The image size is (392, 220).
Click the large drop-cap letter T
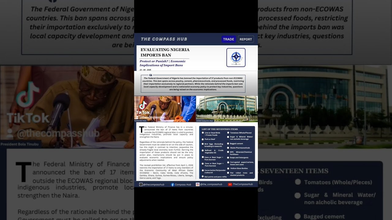tap(141, 130)
